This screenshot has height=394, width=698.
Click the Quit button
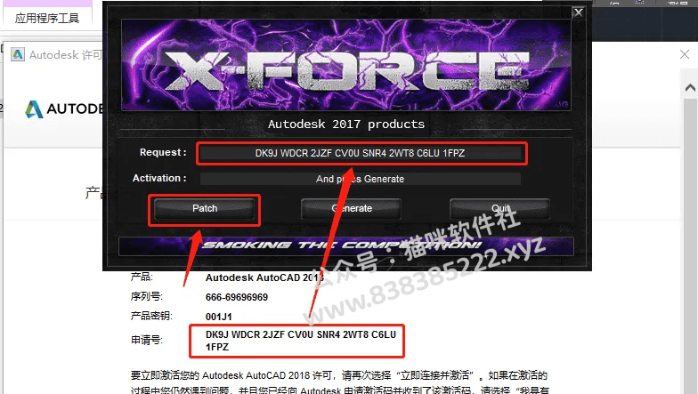point(500,208)
